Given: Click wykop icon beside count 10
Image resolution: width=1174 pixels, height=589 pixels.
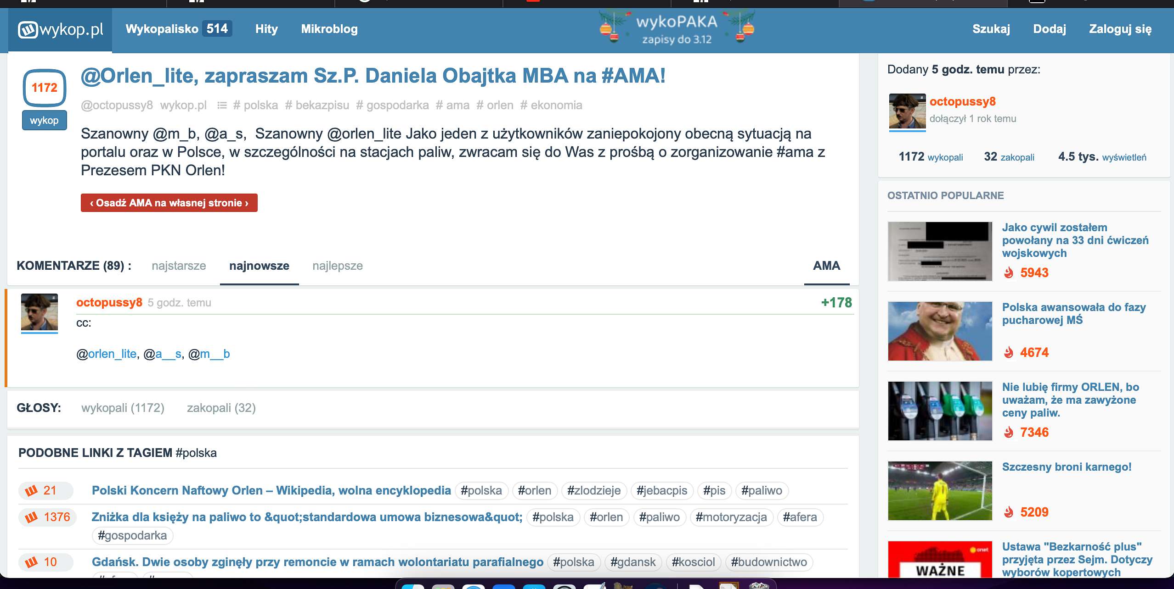Looking at the screenshot, I should coord(31,562).
